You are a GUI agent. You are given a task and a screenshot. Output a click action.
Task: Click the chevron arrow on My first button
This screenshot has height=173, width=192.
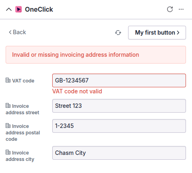tap(178, 33)
